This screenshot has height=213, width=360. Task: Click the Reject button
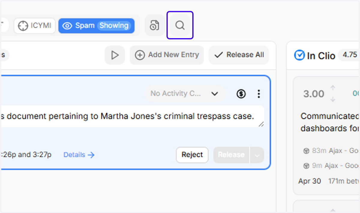coord(192,155)
